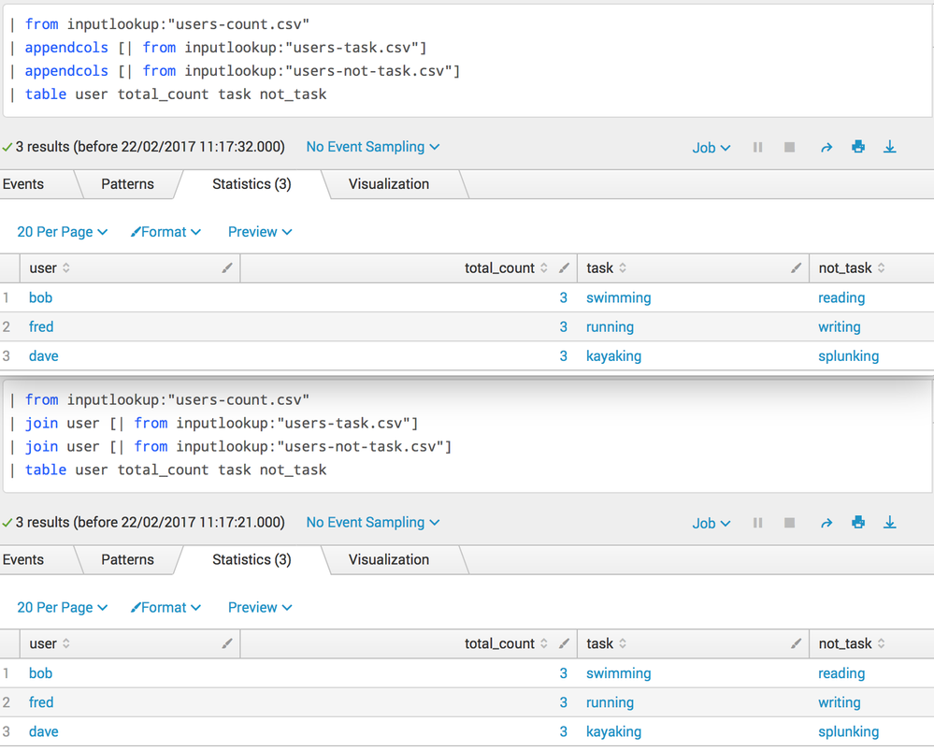Click pencil edit icon on total_count column in appendcols results
The image size is (934, 751).
coord(564,268)
